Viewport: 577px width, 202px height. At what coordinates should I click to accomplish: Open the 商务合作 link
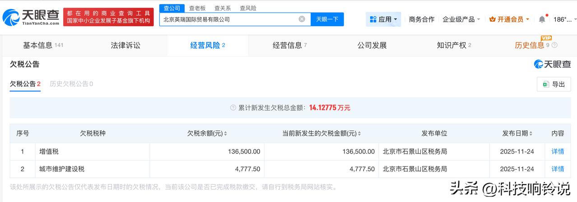point(422,19)
